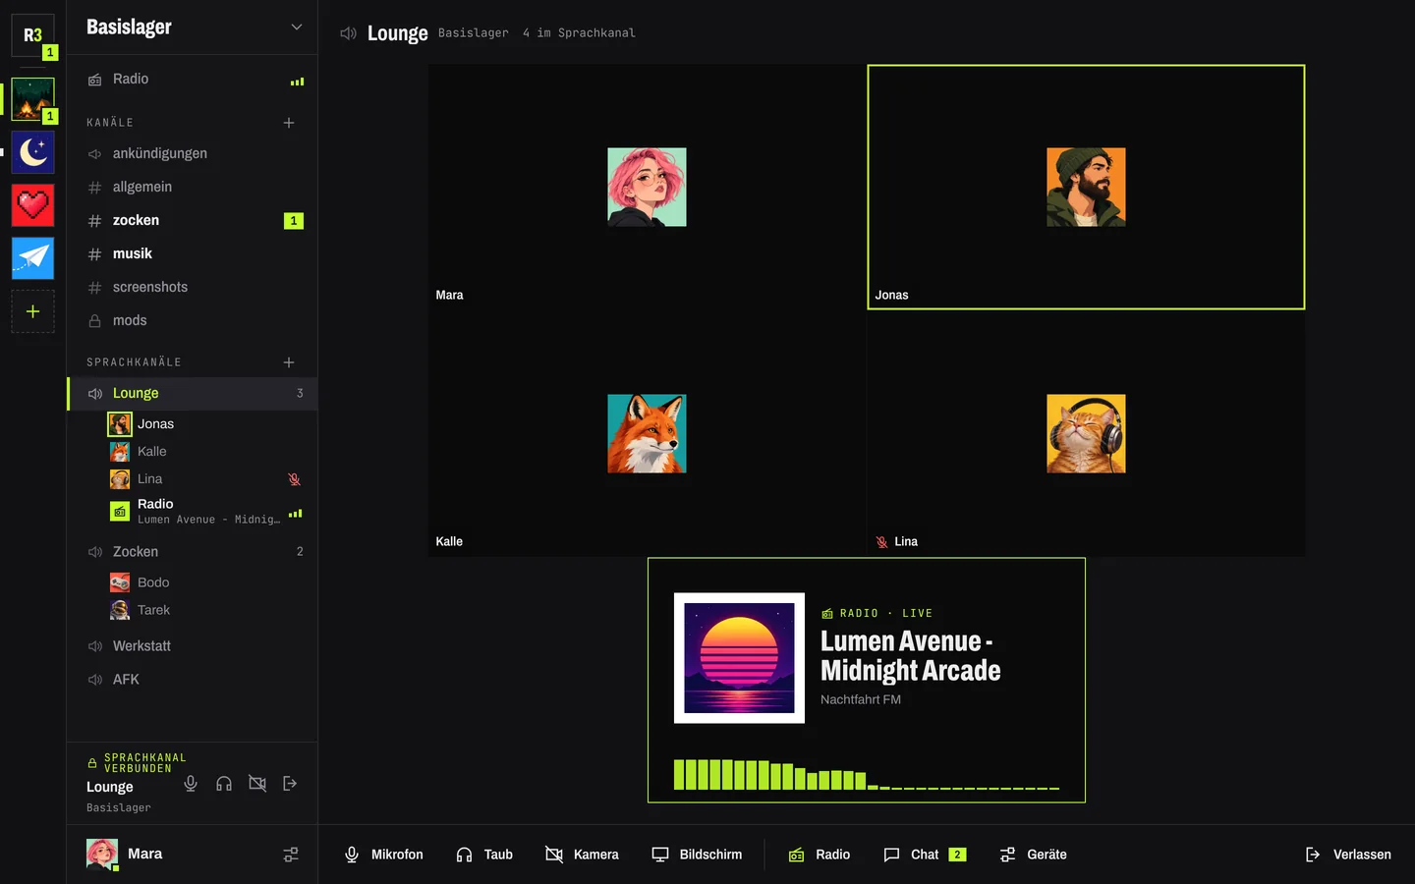Image resolution: width=1415 pixels, height=884 pixels.
Task: Click Mara's avatar in the user panel
Action: [102, 855]
